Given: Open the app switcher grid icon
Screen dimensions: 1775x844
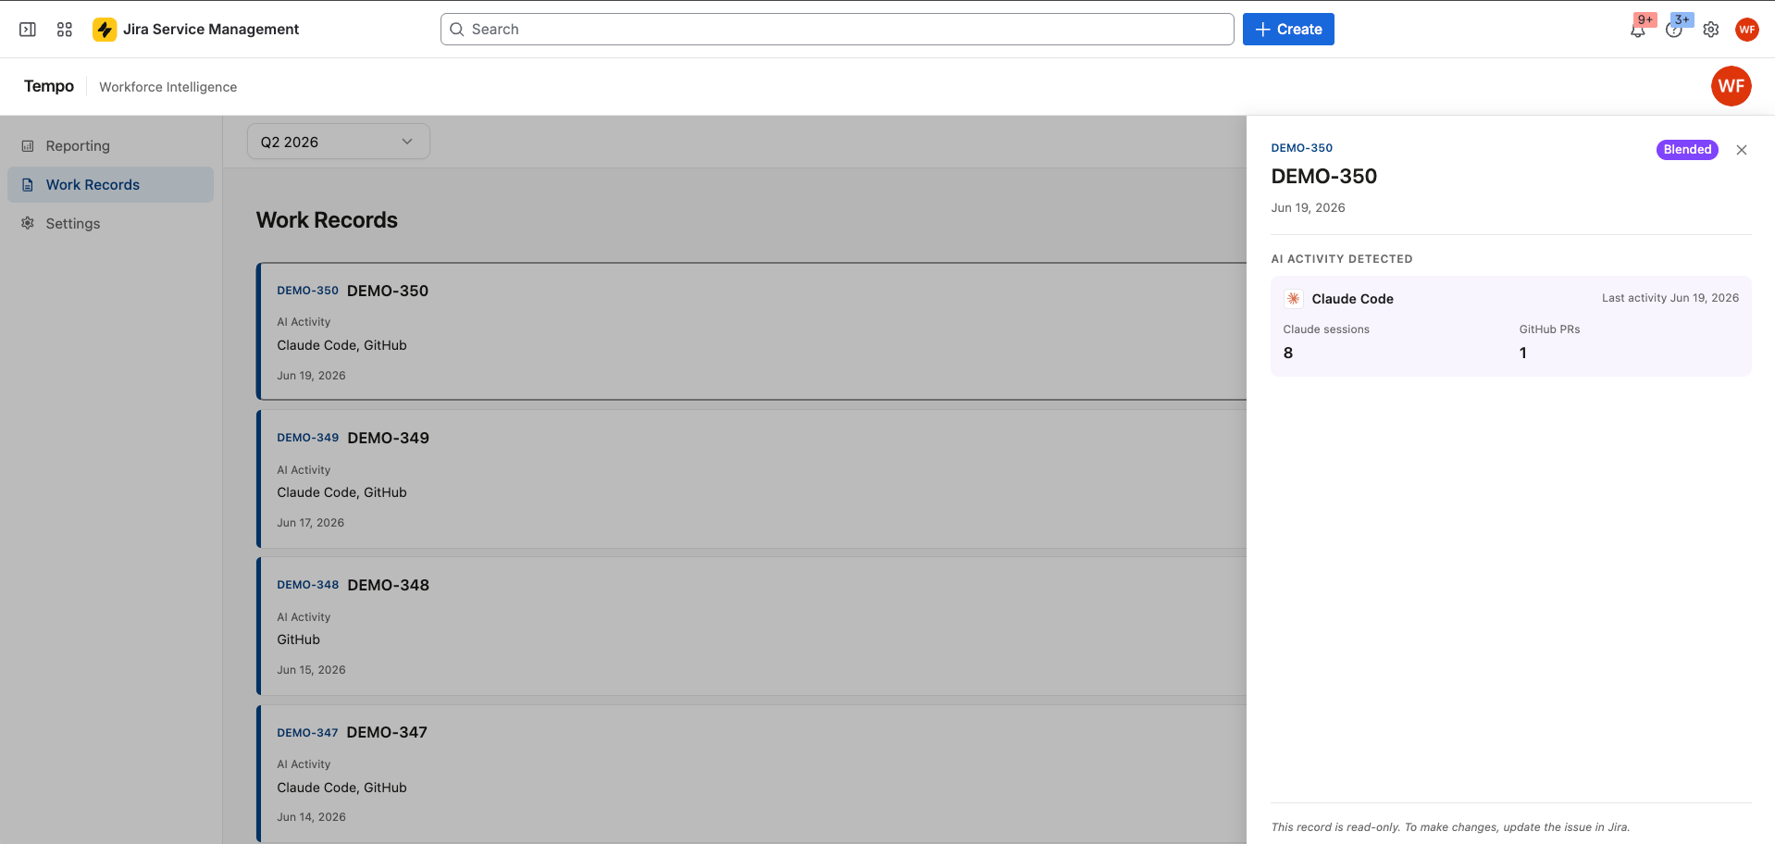Looking at the screenshot, I should tap(65, 30).
